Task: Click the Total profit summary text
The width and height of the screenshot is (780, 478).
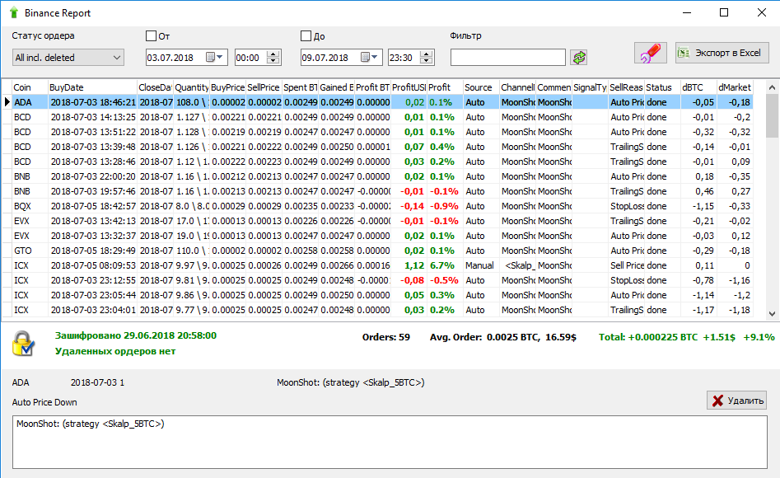Action: coord(686,337)
